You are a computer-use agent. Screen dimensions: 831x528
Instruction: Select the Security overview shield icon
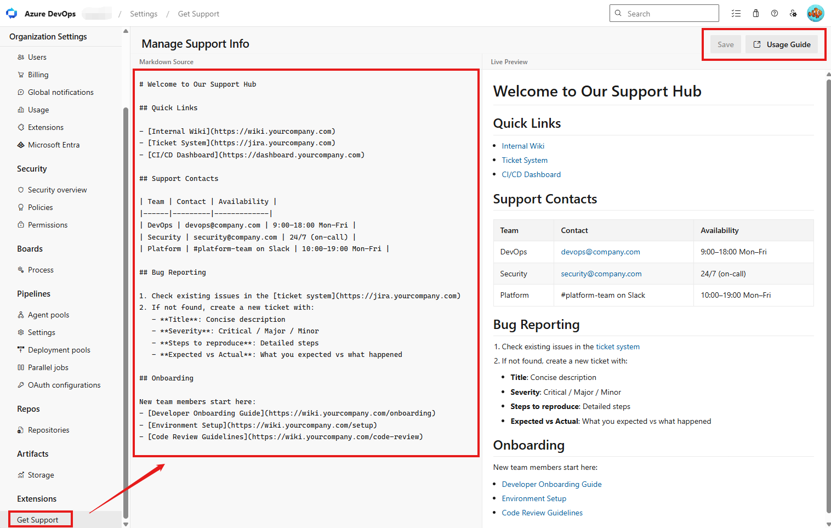click(x=21, y=190)
